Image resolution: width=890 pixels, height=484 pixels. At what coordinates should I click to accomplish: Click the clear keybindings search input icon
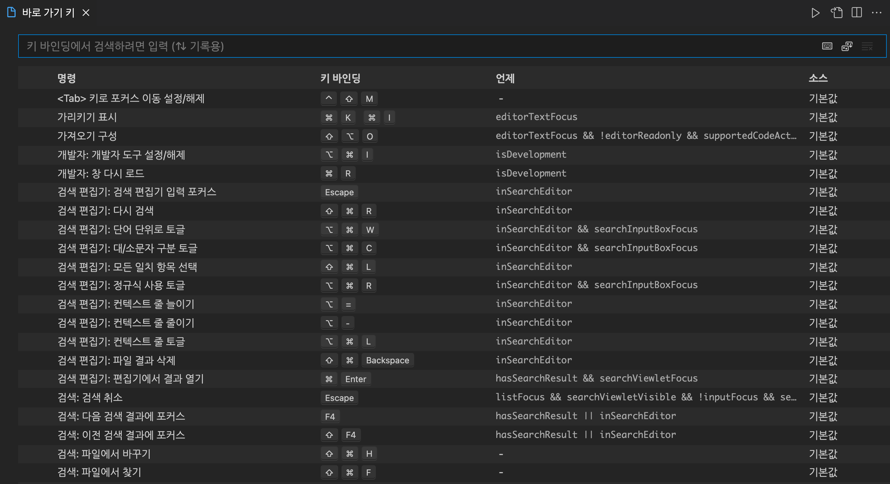(x=867, y=46)
